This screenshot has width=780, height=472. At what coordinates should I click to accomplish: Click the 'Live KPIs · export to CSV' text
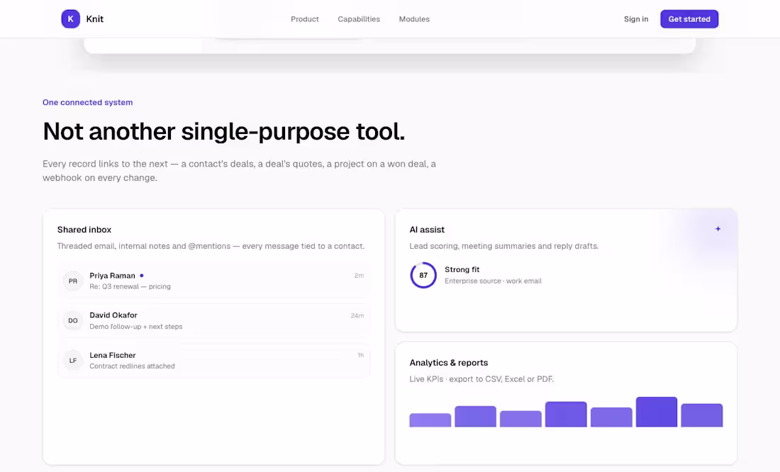pos(481,379)
